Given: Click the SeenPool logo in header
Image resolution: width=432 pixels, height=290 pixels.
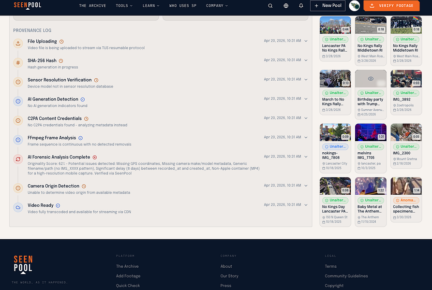Looking at the screenshot, I should click(x=28, y=5).
